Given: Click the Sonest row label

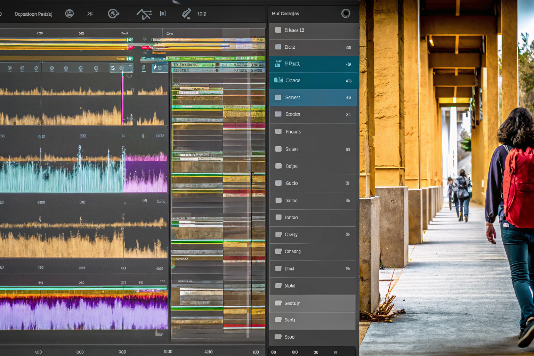Looking at the screenshot, I should click(292, 97).
